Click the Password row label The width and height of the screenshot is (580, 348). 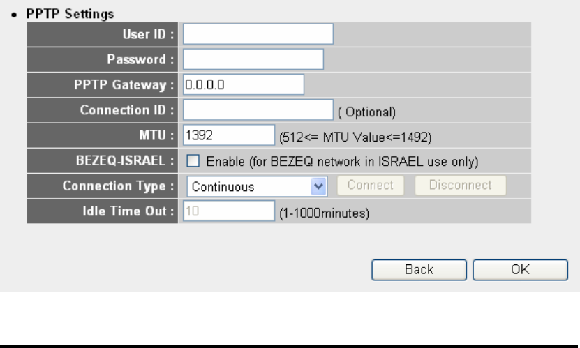[x=146, y=59]
